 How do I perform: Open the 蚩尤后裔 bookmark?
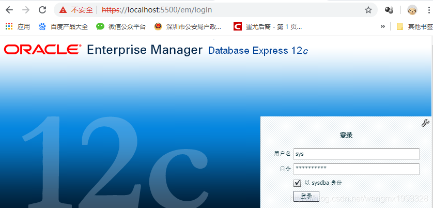click(x=268, y=26)
